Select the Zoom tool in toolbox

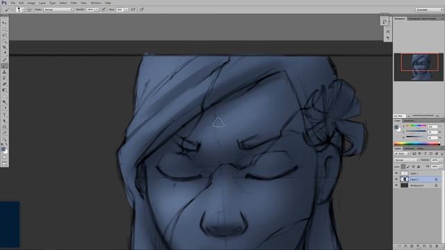coord(4,140)
